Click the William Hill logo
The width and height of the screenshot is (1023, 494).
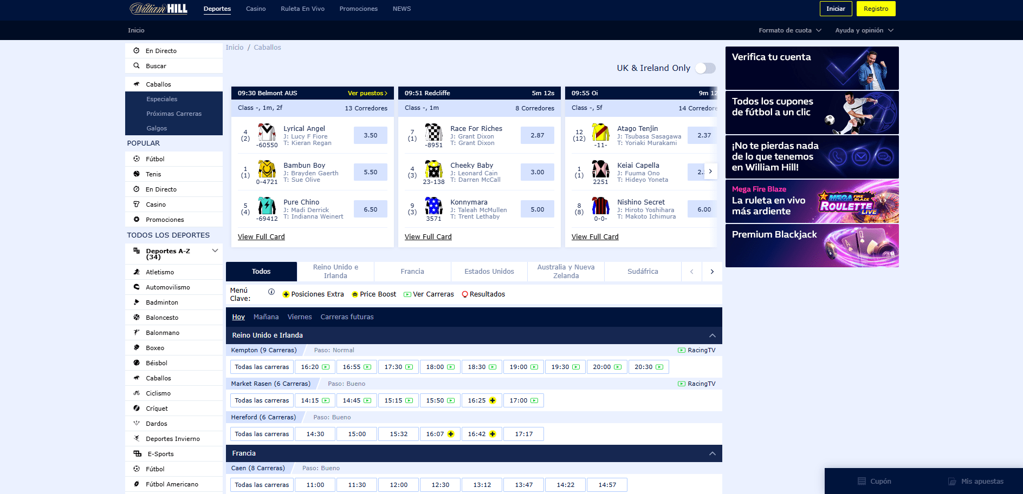(x=159, y=9)
